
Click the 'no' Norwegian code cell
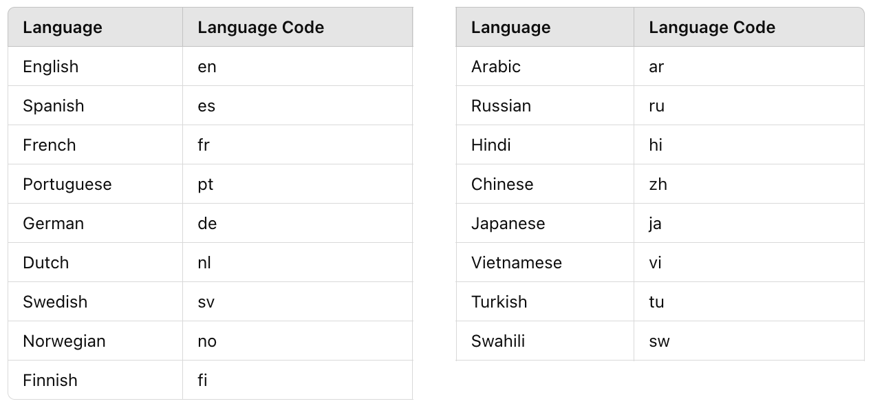pyautogui.click(x=207, y=341)
